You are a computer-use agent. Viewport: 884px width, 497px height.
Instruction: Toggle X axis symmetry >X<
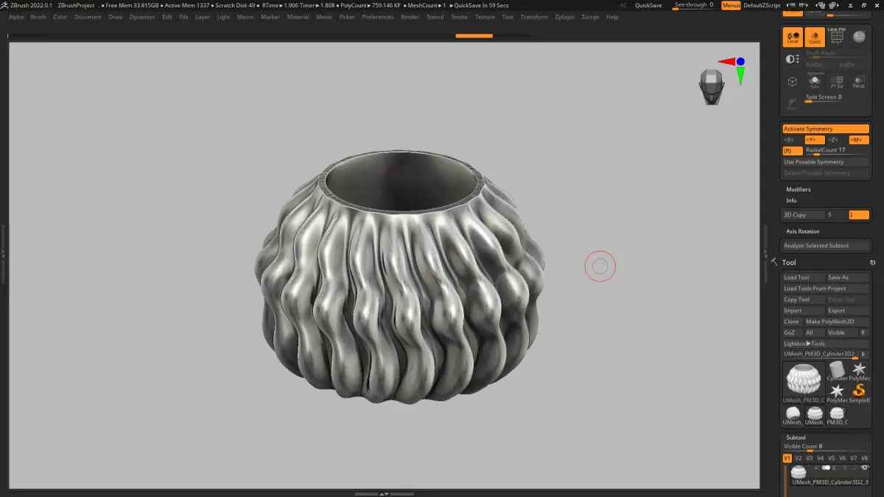pyautogui.click(x=792, y=140)
